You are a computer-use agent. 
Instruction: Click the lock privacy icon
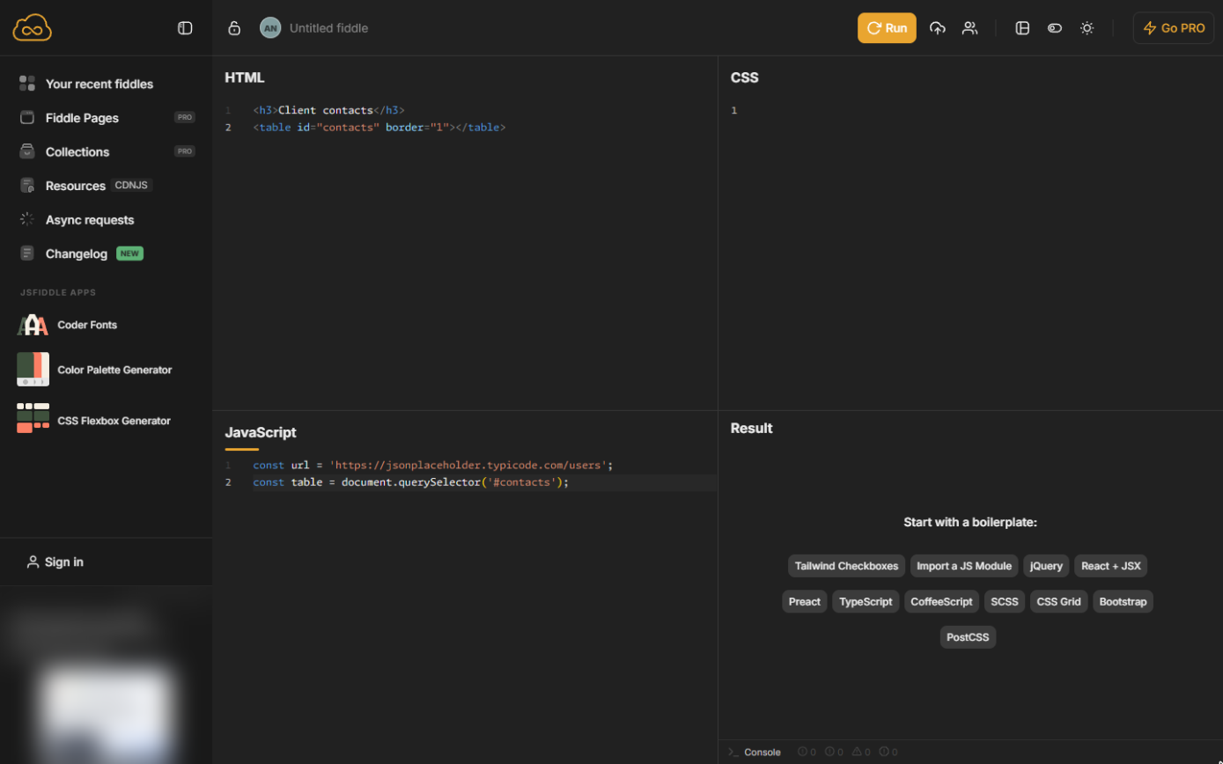click(234, 28)
